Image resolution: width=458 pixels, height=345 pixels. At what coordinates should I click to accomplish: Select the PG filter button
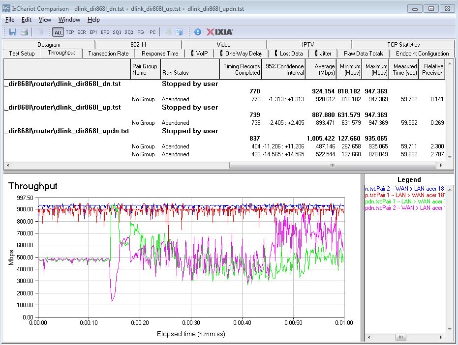point(141,32)
